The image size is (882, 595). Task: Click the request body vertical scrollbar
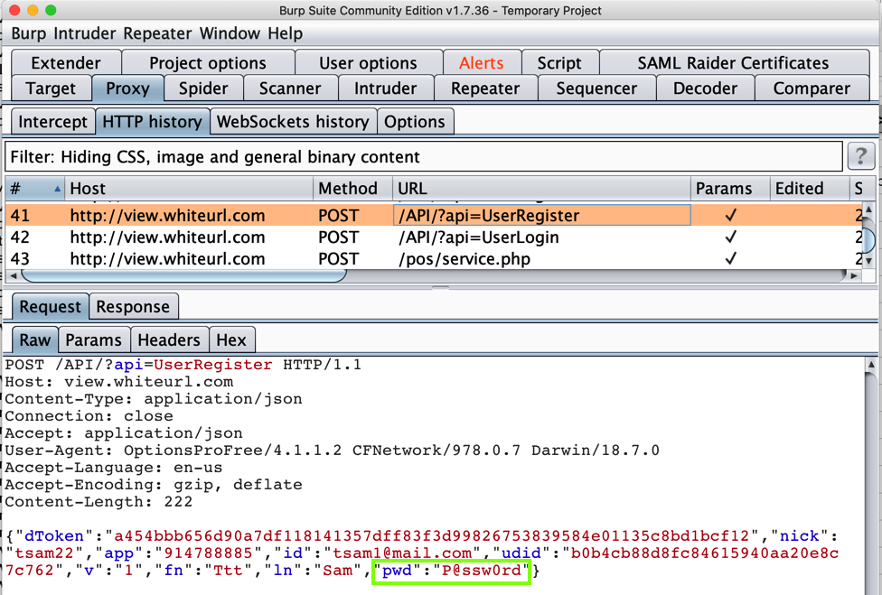pos(871,475)
